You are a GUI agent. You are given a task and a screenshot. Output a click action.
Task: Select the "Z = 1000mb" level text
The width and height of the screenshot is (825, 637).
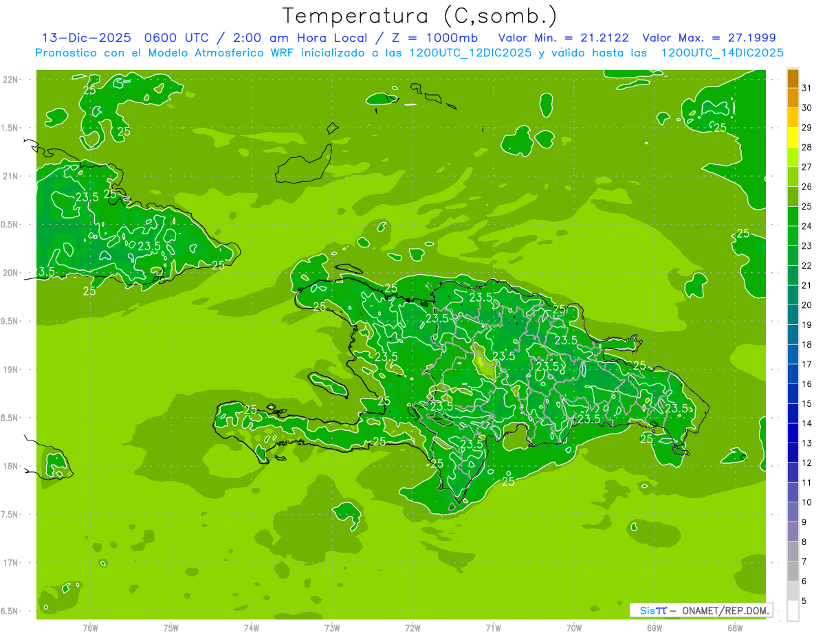point(437,38)
